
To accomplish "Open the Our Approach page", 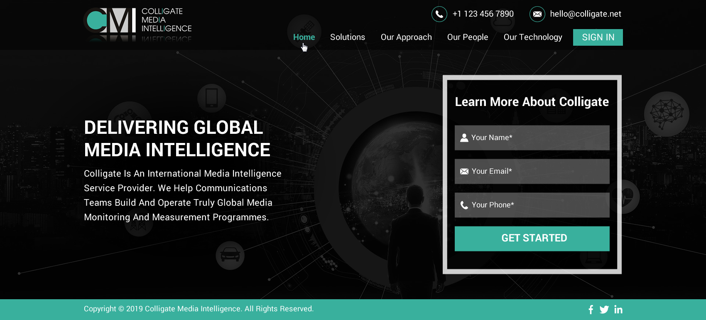I will tap(406, 37).
